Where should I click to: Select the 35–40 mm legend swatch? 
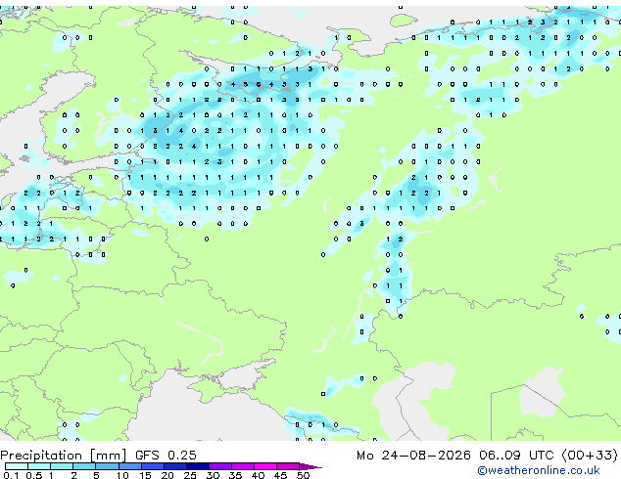coord(243,466)
